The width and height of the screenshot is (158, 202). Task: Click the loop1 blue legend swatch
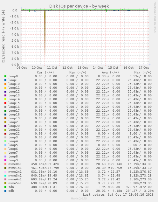coord(5,80)
